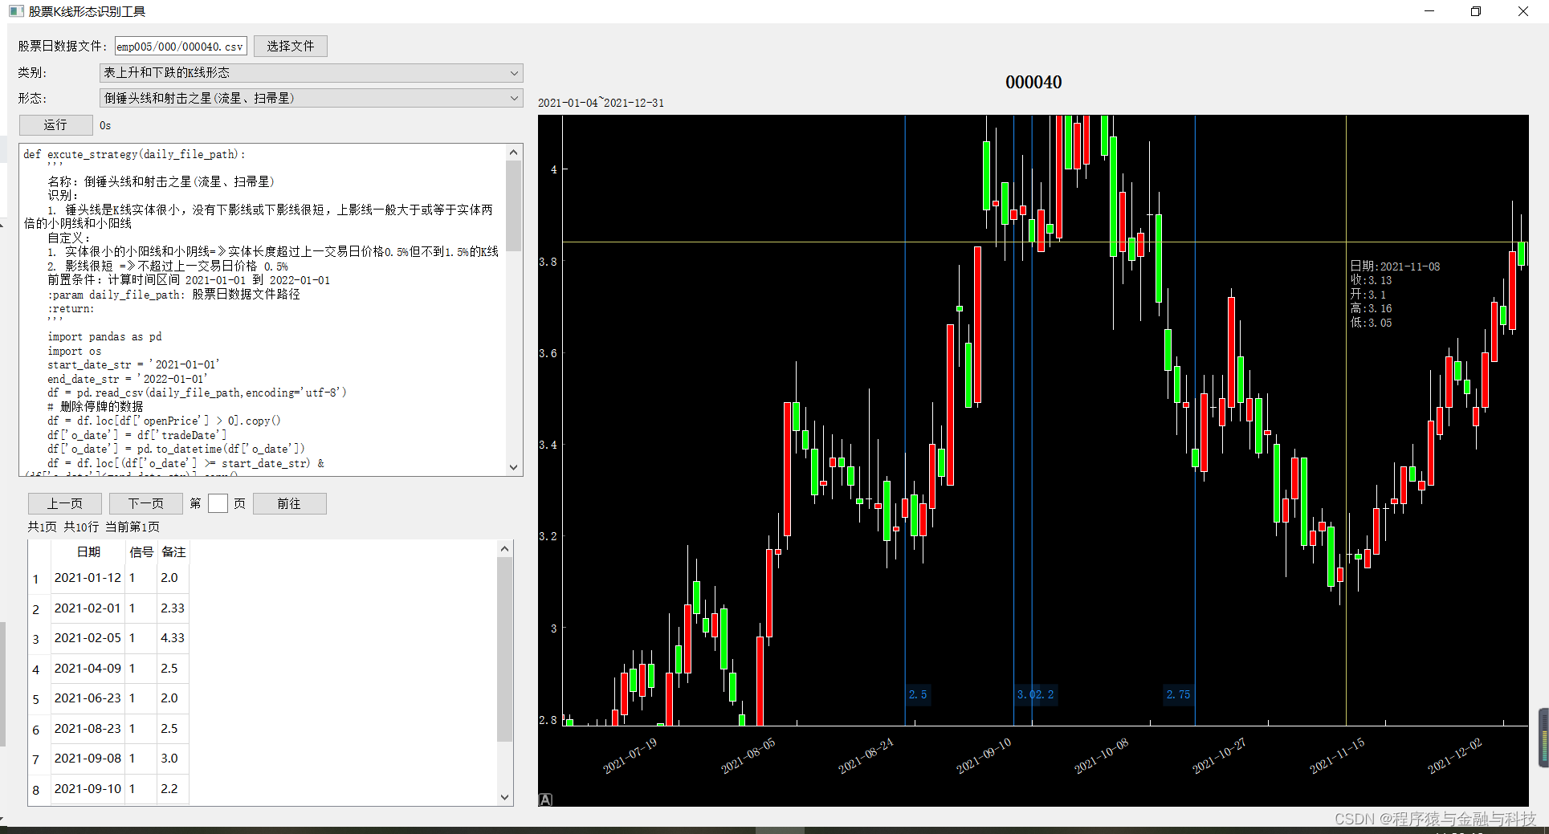
Task: Click the 2.75 signal marker label on chart
Action: pos(1178,694)
